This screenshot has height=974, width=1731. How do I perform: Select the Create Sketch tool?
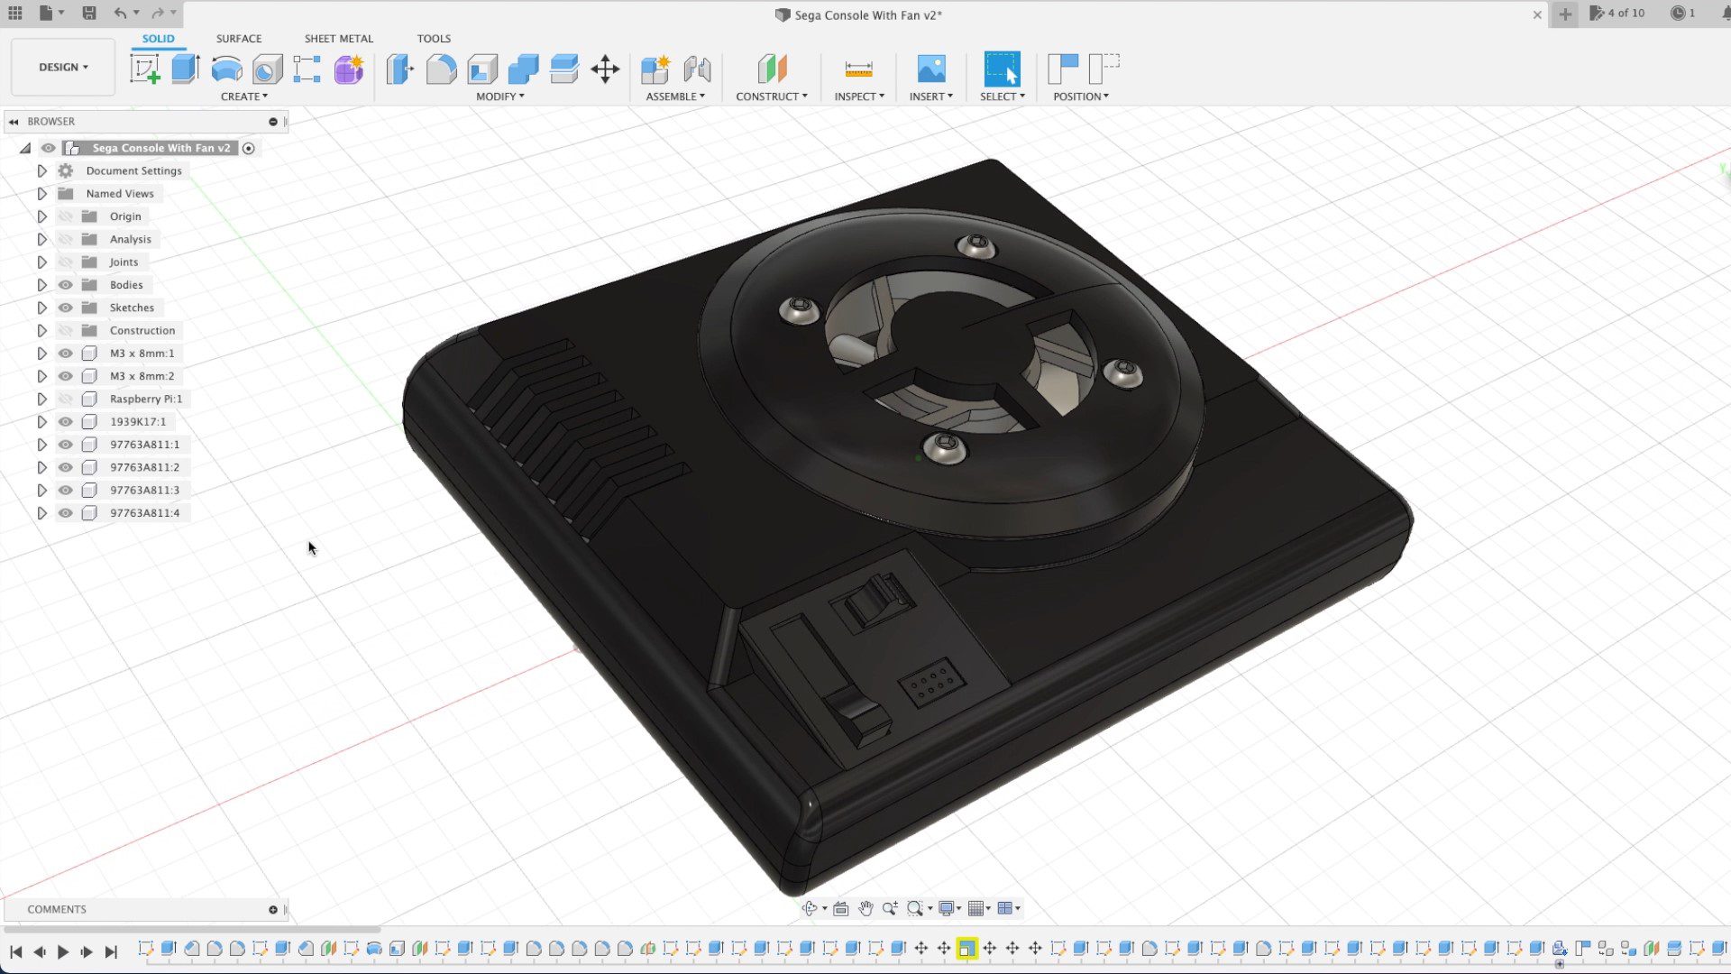[x=144, y=68]
